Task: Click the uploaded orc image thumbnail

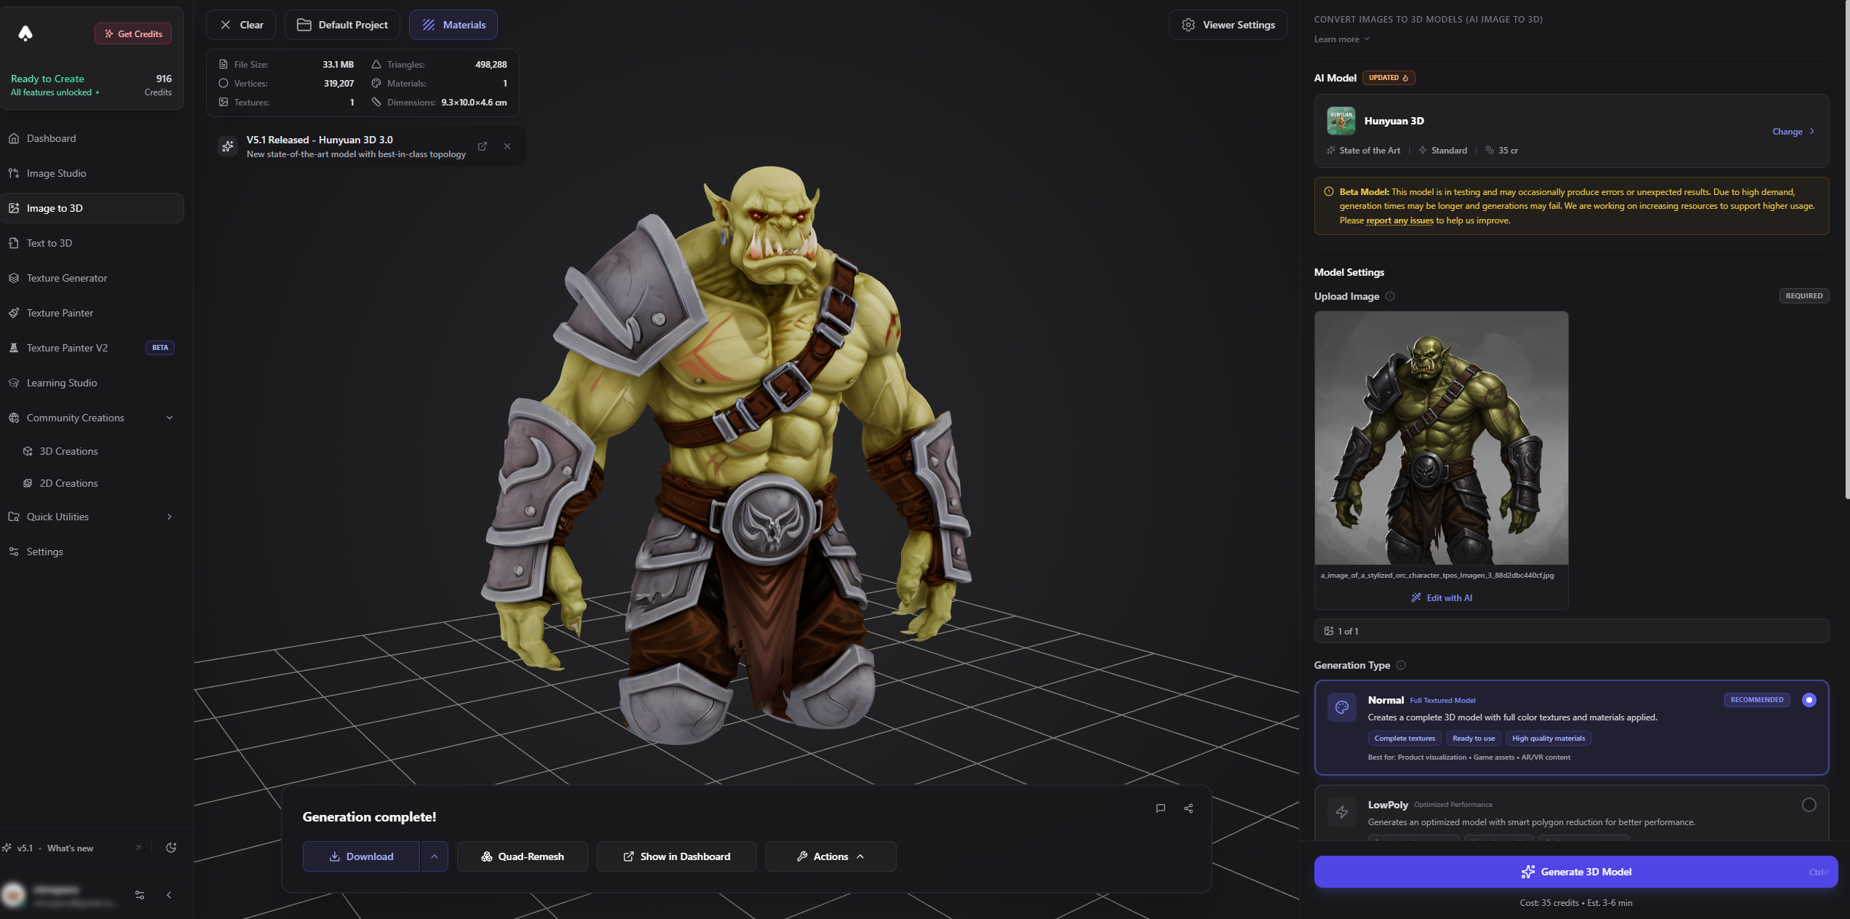Action: coord(1441,437)
